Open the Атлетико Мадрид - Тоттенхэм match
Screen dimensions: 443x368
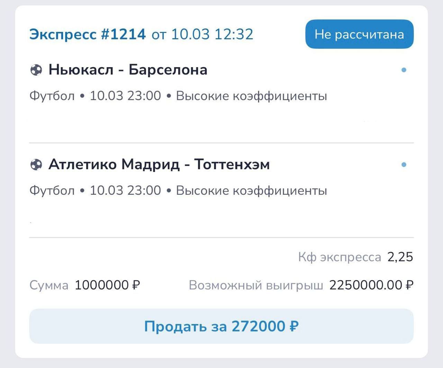point(159,165)
